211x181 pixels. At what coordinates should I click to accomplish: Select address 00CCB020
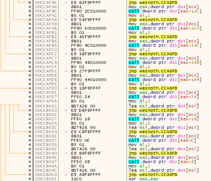46,110
